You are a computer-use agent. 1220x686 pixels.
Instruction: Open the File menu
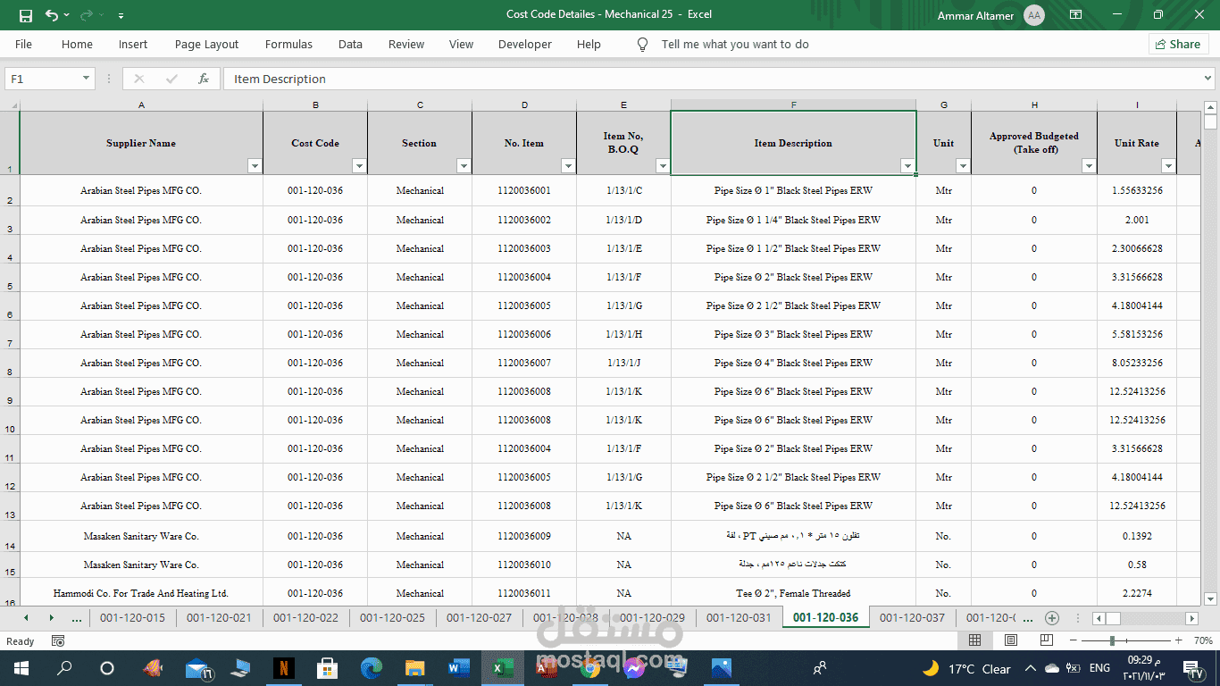[23, 44]
